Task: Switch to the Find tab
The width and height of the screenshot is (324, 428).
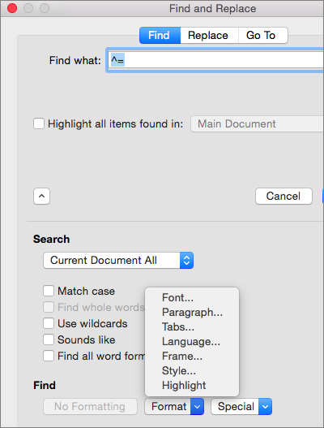Action: coord(160,35)
